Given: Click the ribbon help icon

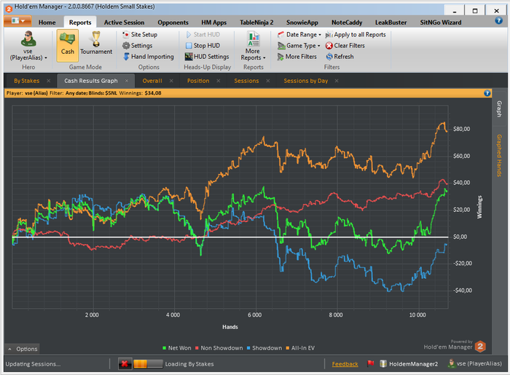Looking at the screenshot, I should click(498, 21).
